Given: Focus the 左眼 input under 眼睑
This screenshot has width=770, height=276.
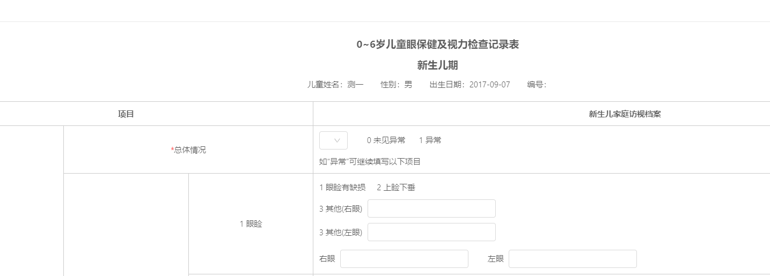Looking at the screenshot, I should [573, 259].
